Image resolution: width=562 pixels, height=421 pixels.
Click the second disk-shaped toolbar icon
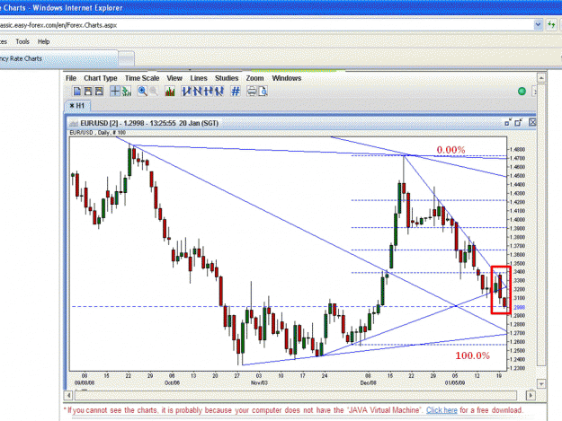pos(88,92)
